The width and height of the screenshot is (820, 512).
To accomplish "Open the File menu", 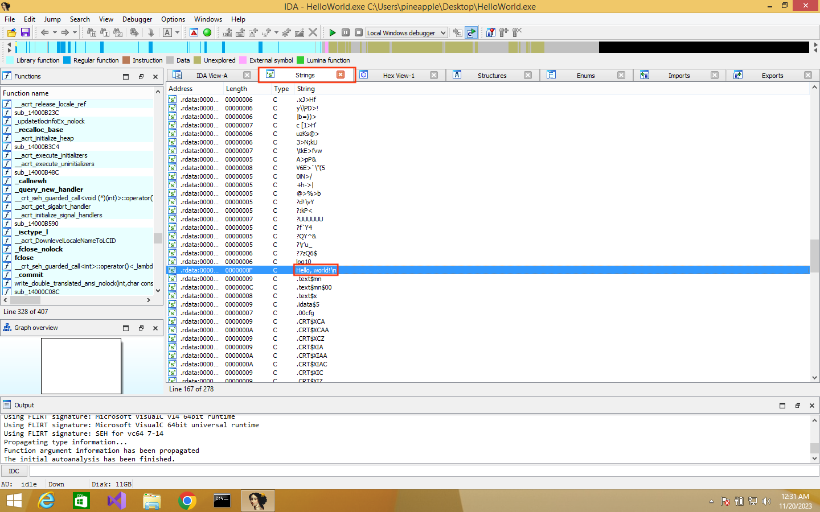I will click(x=10, y=19).
